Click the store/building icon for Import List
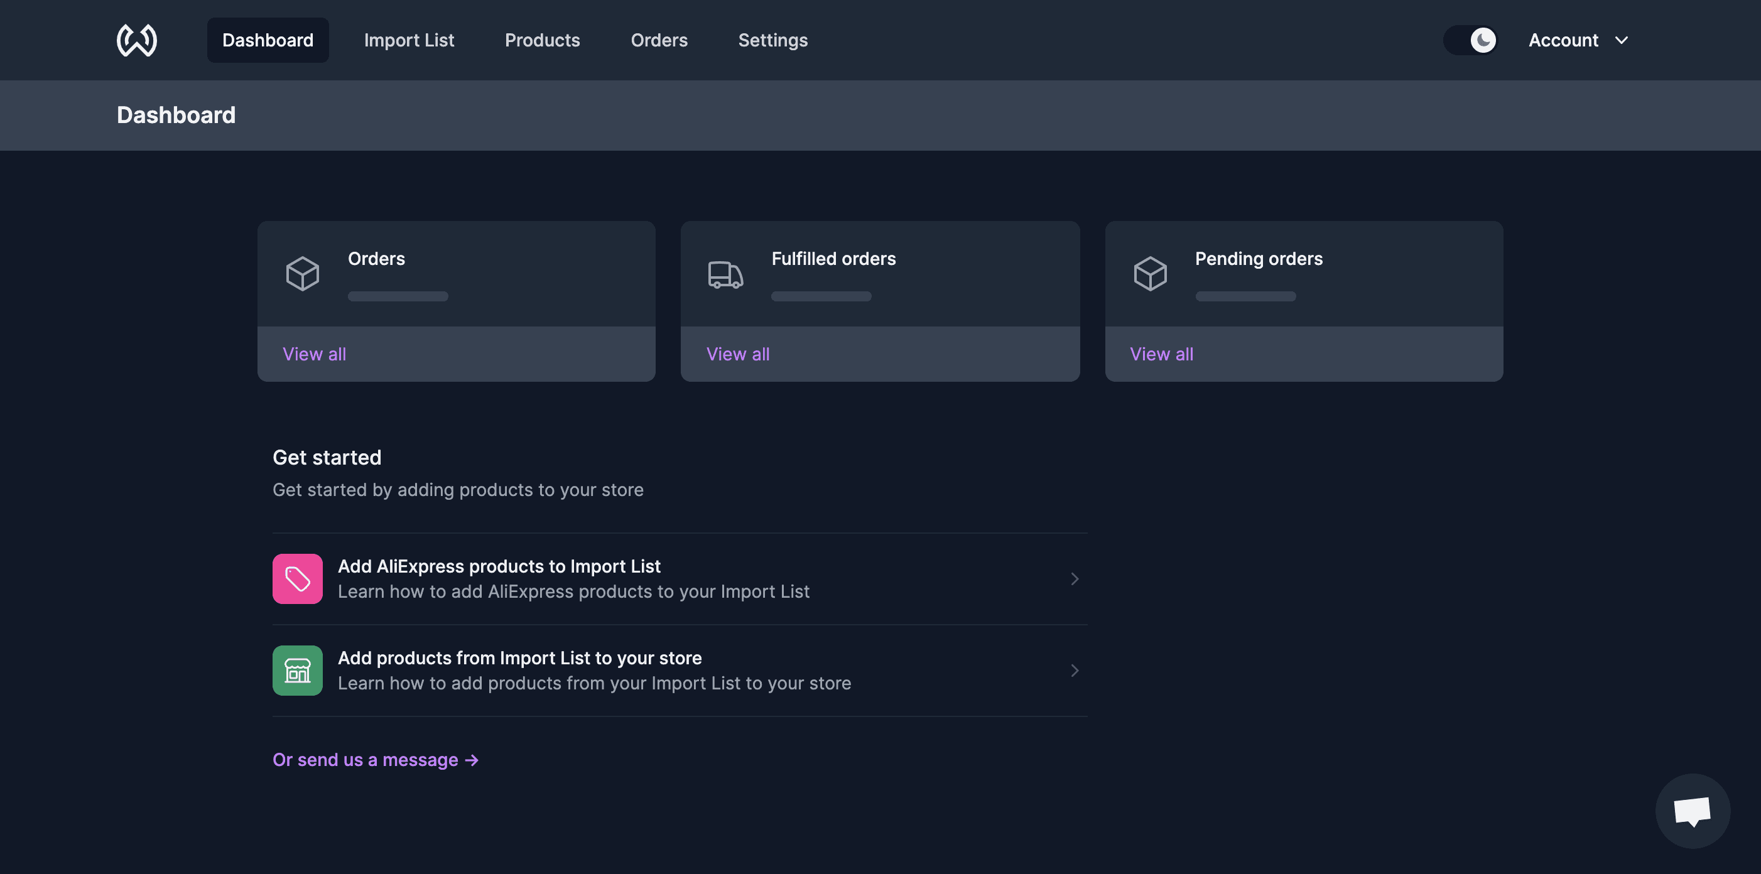The width and height of the screenshot is (1761, 874). pyautogui.click(x=296, y=669)
